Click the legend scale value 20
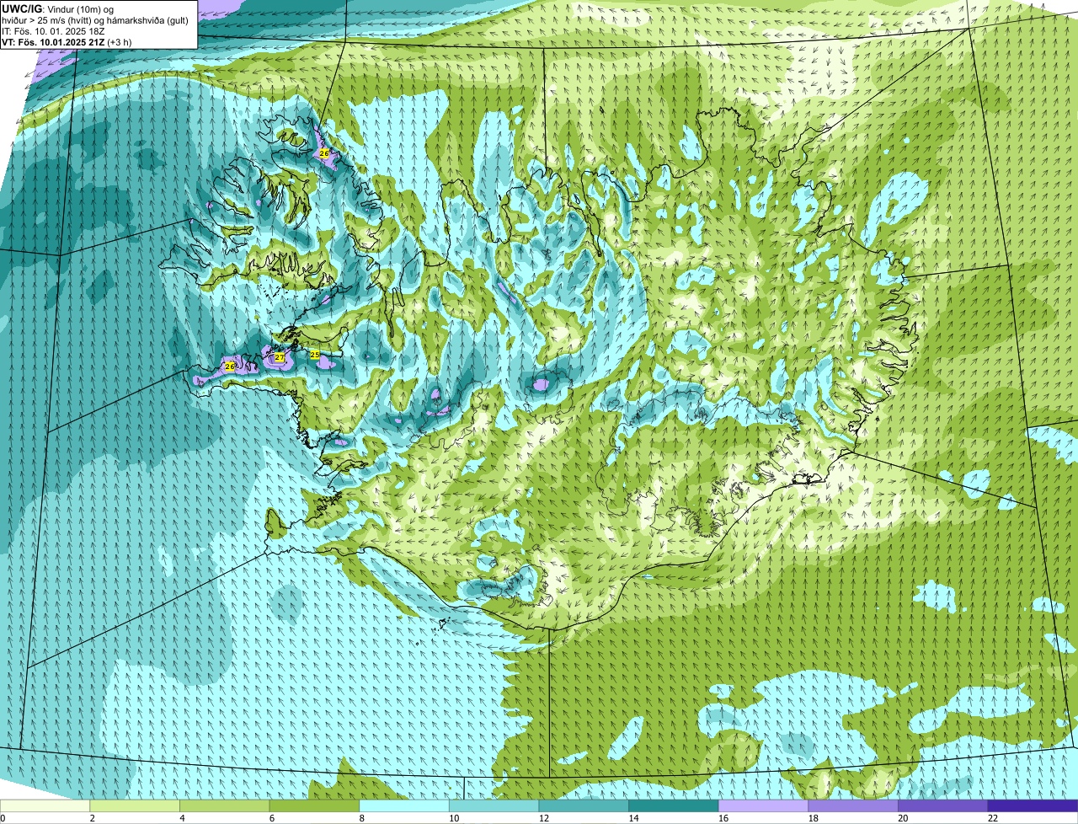Screen dimensions: 1078x824 (x=903, y=818)
